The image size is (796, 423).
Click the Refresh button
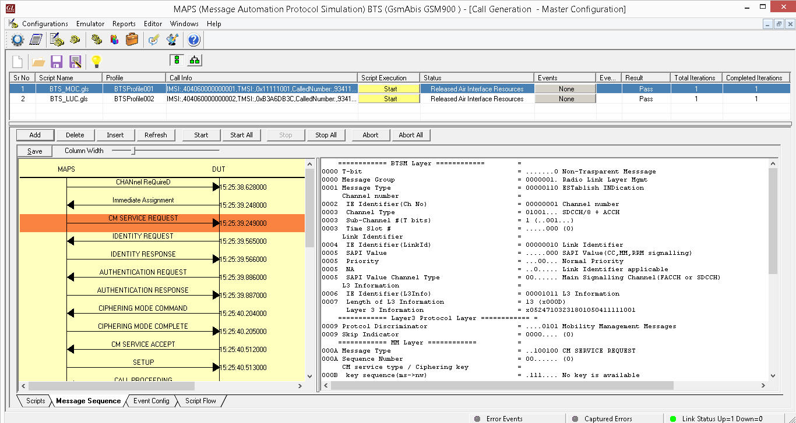pyautogui.click(x=156, y=135)
